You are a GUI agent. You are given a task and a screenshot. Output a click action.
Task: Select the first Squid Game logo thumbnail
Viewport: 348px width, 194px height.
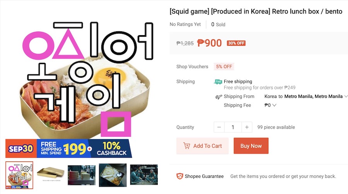19,175
